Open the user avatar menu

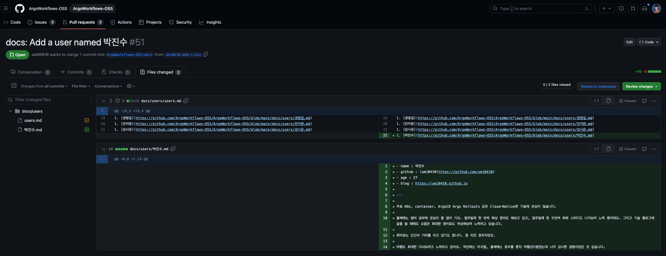tap(656, 8)
